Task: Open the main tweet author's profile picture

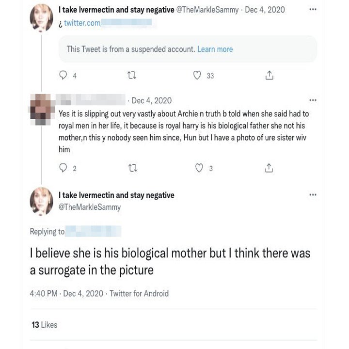Action: coord(41,201)
